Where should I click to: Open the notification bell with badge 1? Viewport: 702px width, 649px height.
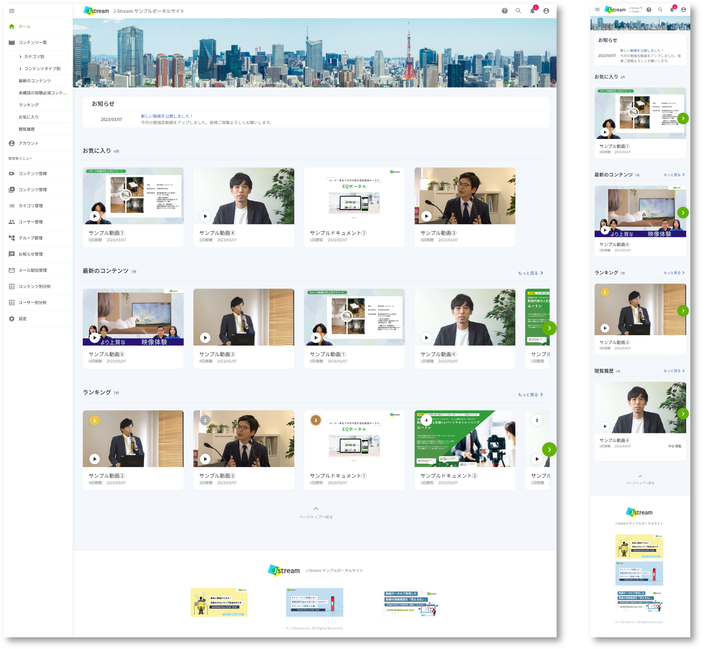532,11
